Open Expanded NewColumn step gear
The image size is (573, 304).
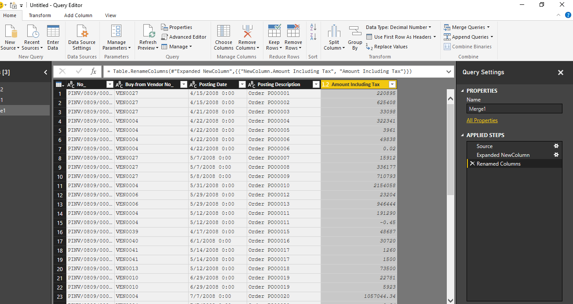pyautogui.click(x=556, y=155)
